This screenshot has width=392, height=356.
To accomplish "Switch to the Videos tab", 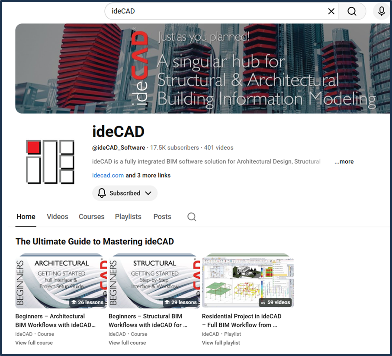I will pos(58,217).
